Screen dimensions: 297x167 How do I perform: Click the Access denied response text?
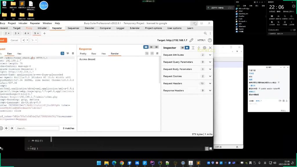click(87, 59)
